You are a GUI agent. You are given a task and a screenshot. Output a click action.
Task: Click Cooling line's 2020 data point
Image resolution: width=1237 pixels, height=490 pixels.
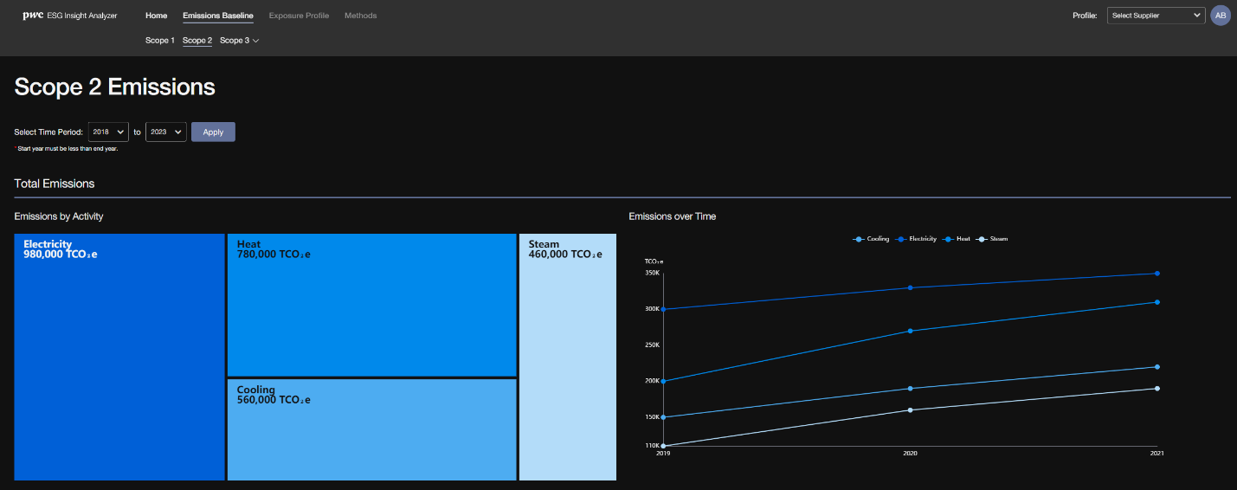[x=910, y=389]
